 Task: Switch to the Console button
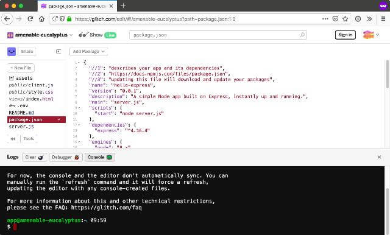[100, 157]
